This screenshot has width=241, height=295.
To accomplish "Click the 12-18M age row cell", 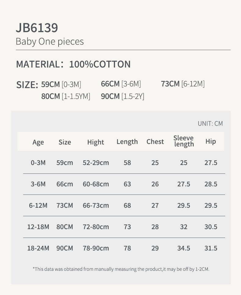I will [38, 227].
